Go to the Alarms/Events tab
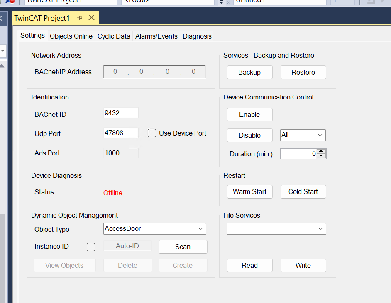 coord(156,36)
